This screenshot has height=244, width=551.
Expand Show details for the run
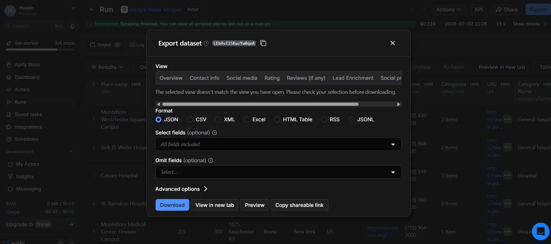pos(529,24)
